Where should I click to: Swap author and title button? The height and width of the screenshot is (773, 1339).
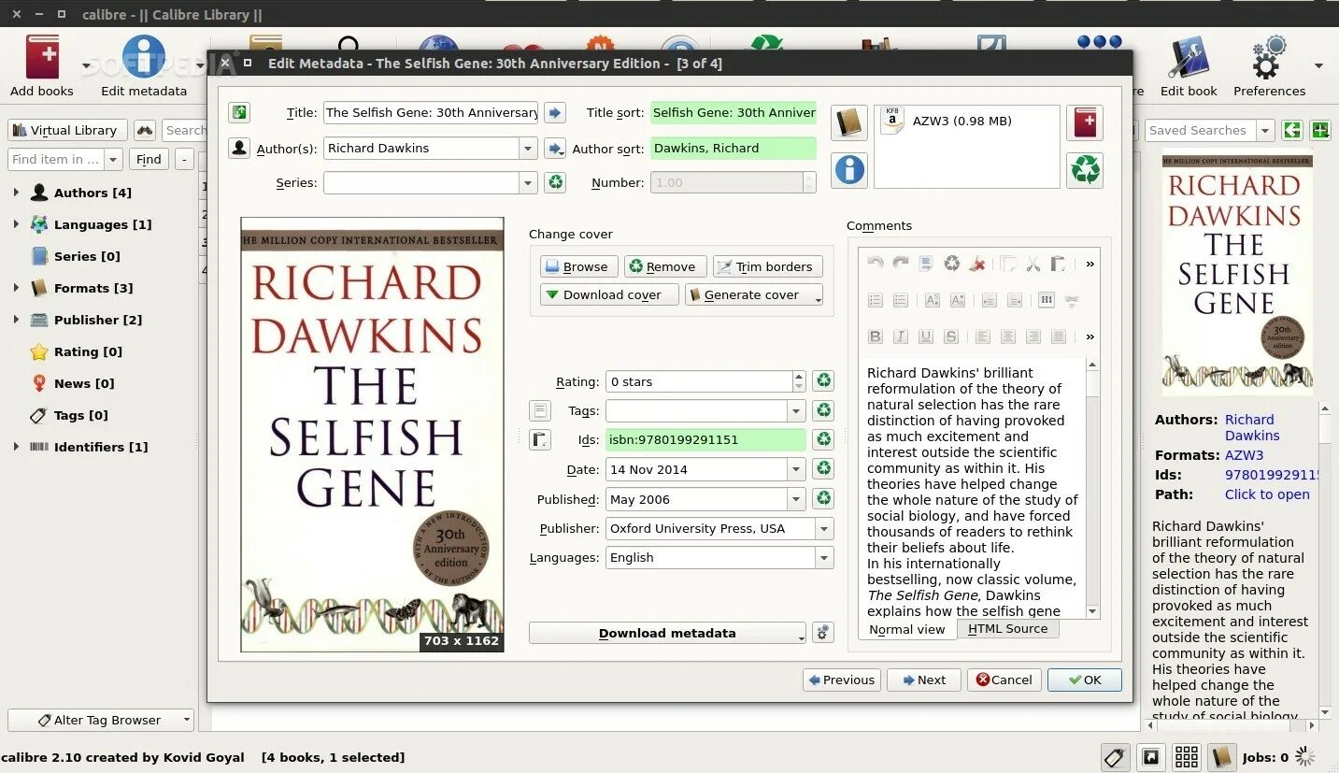(239, 112)
